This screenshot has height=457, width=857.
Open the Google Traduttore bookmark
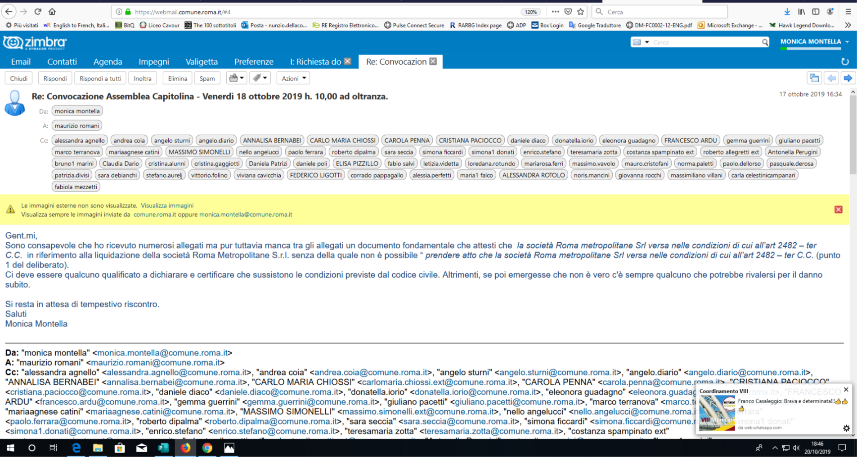coord(595,25)
